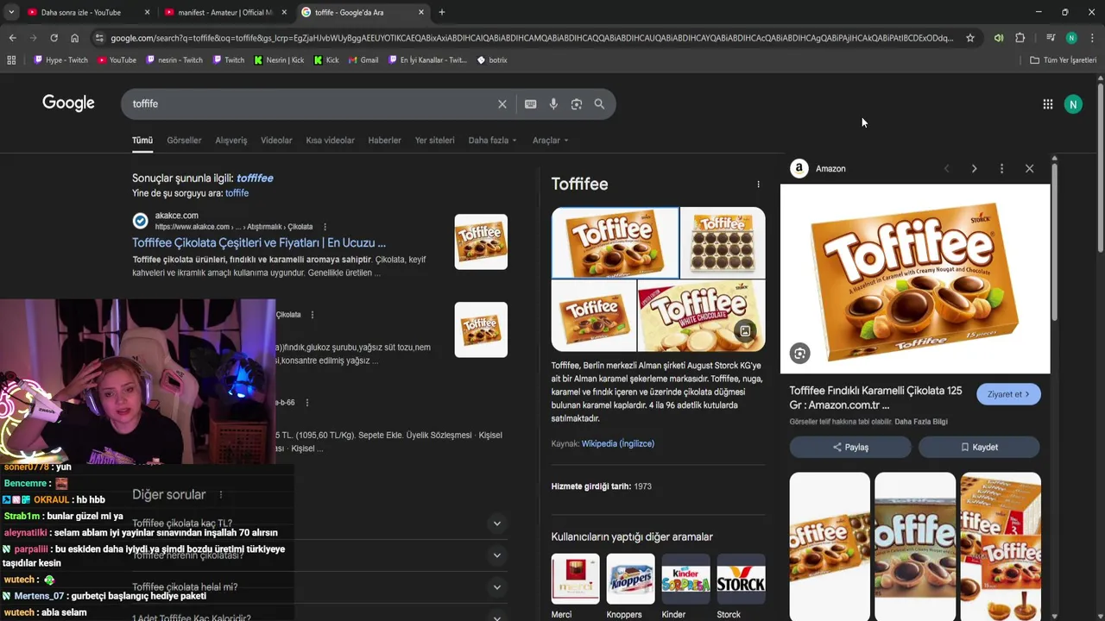Search by image with the Lens icon
This screenshot has height=621, width=1105.
(x=577, y=104)
